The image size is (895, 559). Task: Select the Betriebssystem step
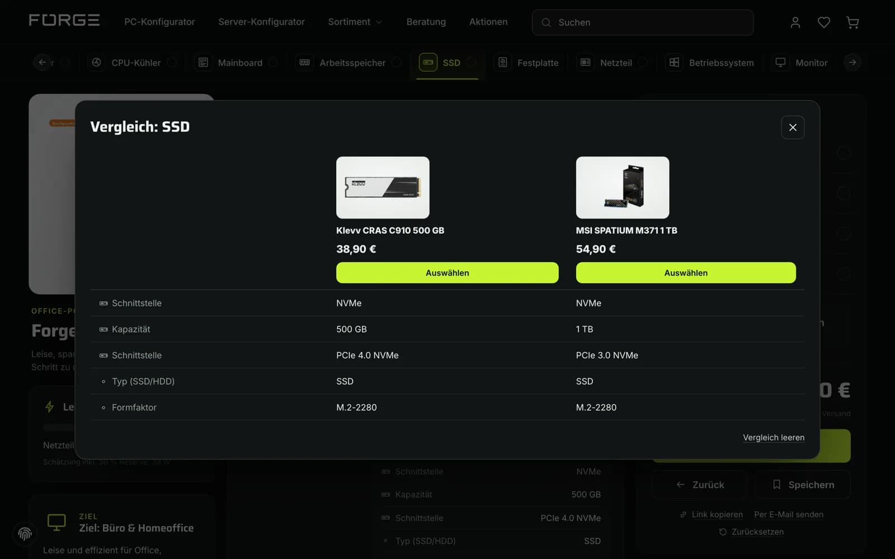[x=711, y=63]
